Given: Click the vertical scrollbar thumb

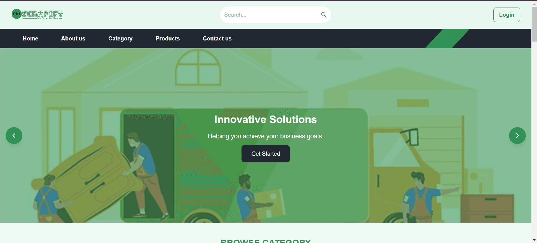Looking at the screenshot, I should 534,24.
